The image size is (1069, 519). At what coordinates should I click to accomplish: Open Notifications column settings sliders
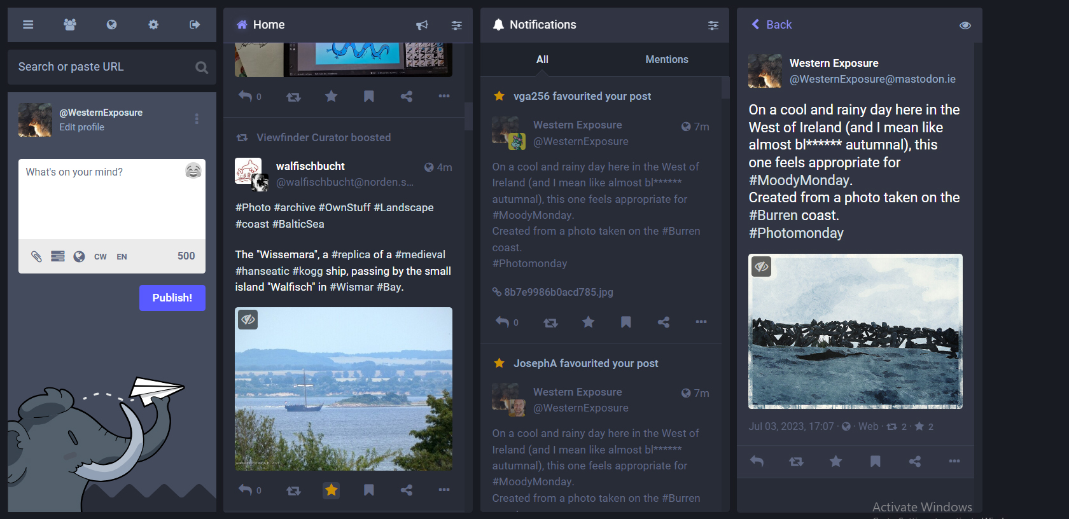(x=713, y=25)
